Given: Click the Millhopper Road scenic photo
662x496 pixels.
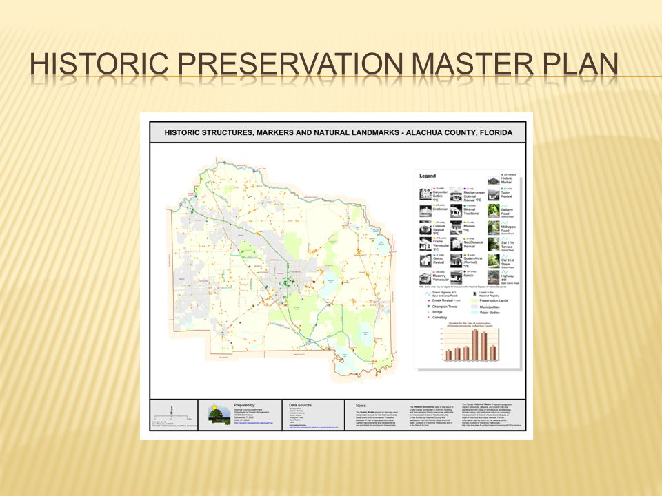Looking at the screenshot, I should click(494, 228).
